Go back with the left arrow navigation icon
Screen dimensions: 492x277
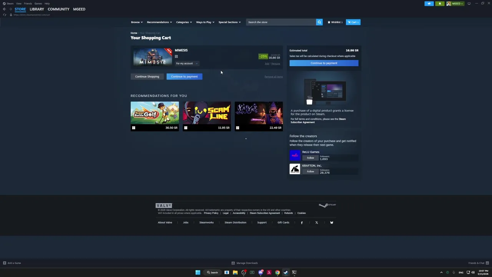pos(4,9)
